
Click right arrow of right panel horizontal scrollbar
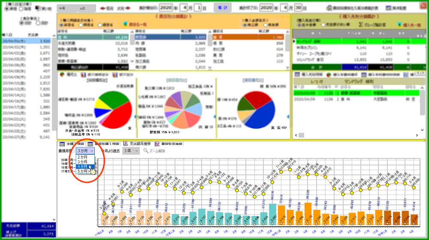(x=417, y=135)
